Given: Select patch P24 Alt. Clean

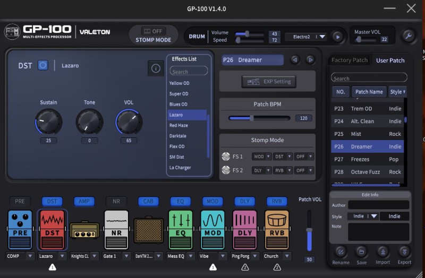Looking at the screenshot, I should (367, 121).
